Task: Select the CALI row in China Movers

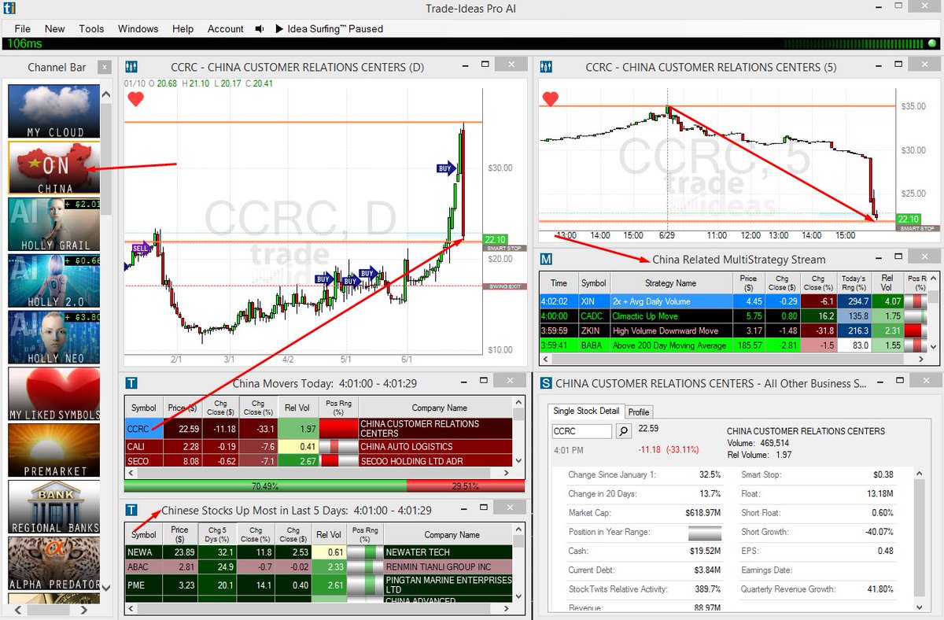Action: pos(319,446)
